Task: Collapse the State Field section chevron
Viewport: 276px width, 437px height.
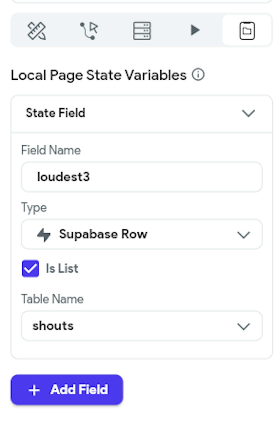Action: 248,113
